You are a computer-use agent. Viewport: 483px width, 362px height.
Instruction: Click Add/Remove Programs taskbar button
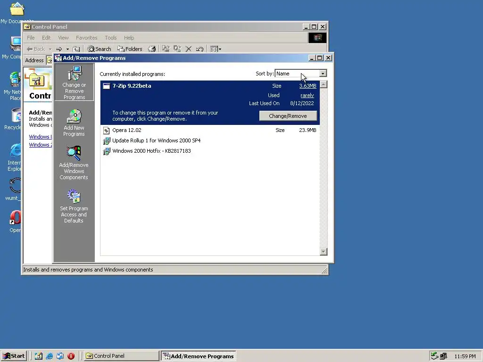[x=199, y=356]
